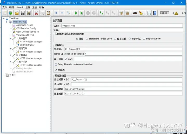This screenshot has height=134, width=187.
Task: Save the test plan with floppy icon
Action: pyautogui.click(x=23, y=13)
